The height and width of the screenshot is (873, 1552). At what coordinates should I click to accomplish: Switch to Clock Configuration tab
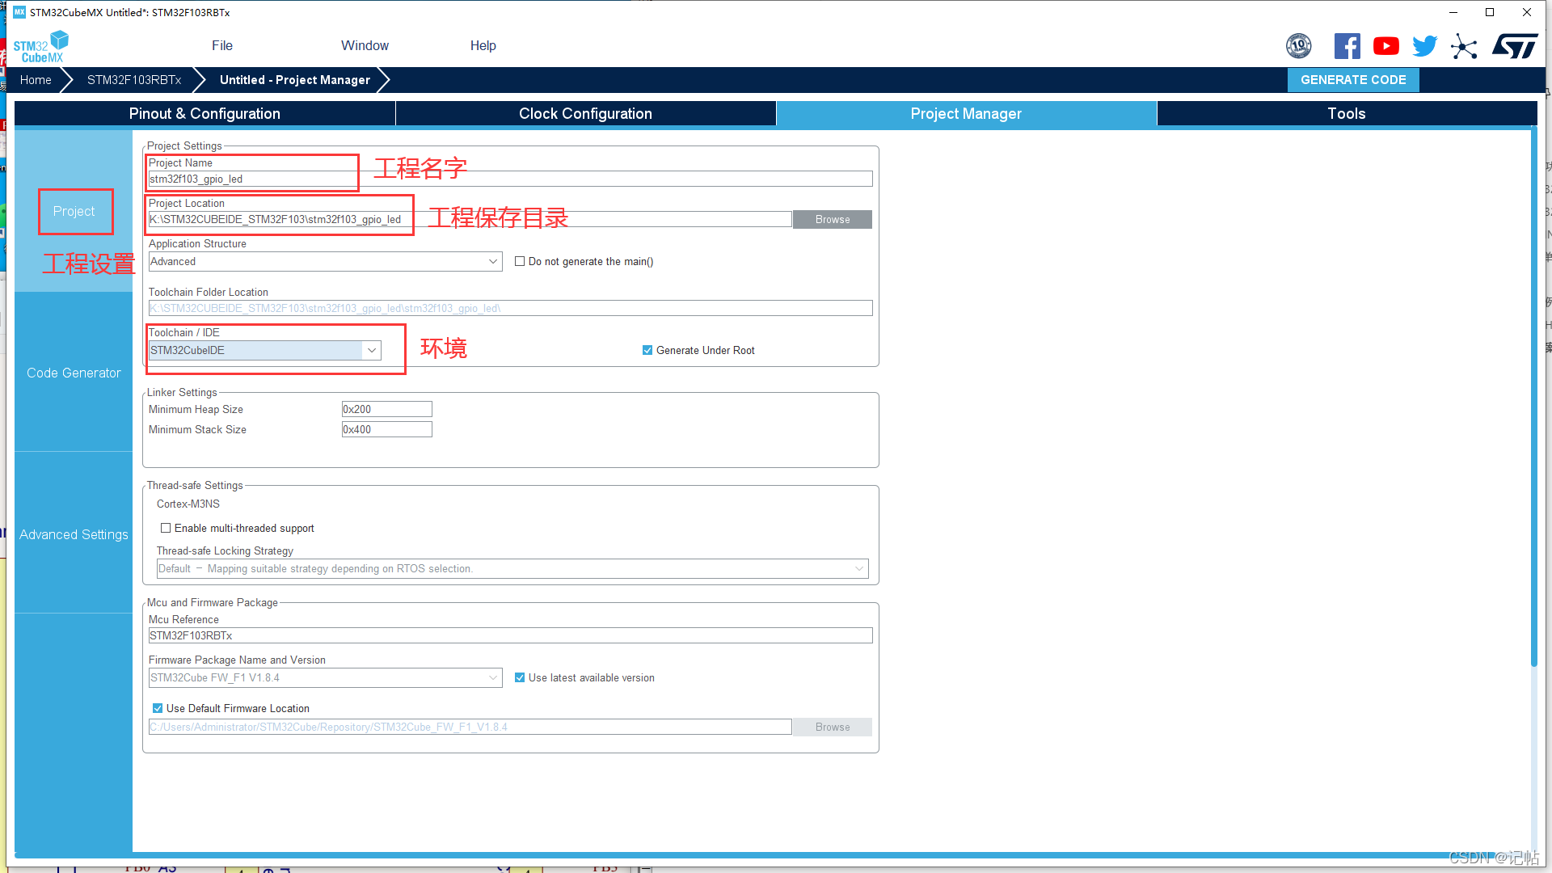(x=585, y=114)
